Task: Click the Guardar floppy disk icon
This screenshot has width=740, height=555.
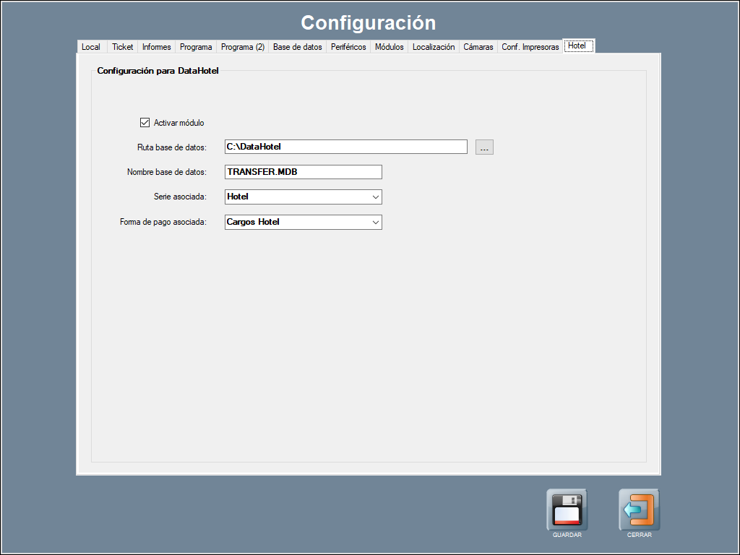Action: click(567, 509)
